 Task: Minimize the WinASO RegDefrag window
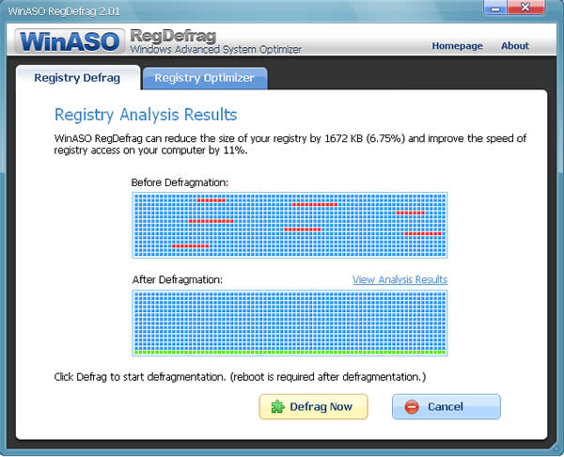pyautogui.click(x=495, y=8)
